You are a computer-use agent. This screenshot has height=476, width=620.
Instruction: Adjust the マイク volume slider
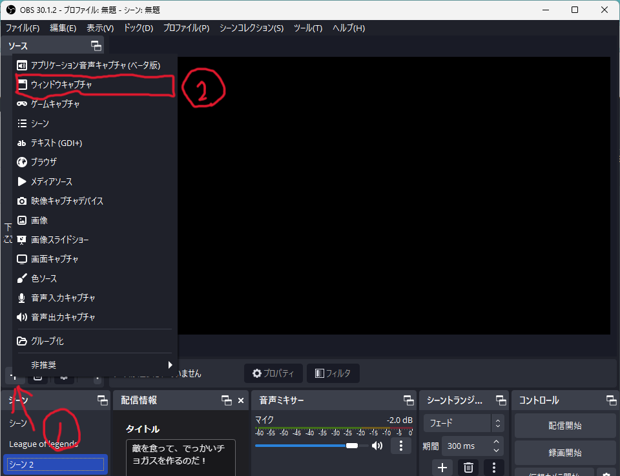[x=352, y=446]
